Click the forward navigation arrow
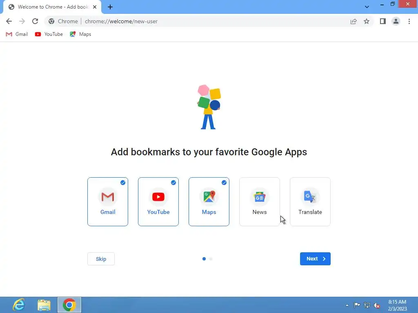418x313 pixels. (x=22, y=21)
